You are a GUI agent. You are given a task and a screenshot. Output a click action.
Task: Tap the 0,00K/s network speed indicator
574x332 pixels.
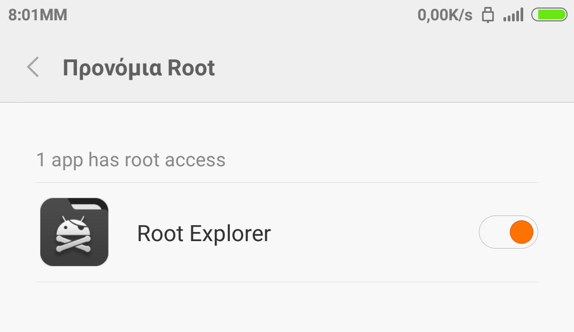click(x=445, y=15)
